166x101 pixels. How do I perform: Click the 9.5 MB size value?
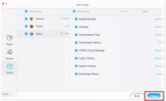[x=159, y=74]
